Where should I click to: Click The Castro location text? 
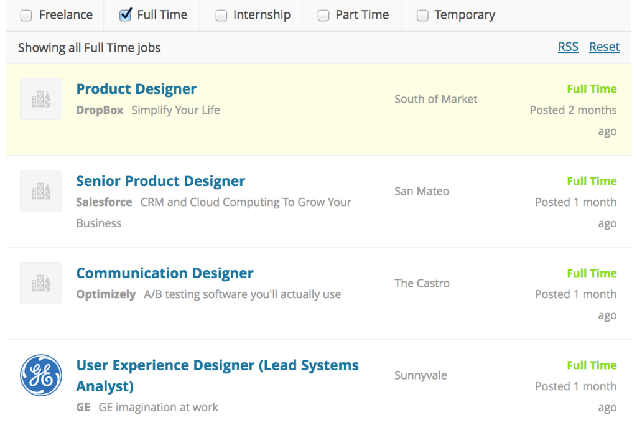(422, 283)
